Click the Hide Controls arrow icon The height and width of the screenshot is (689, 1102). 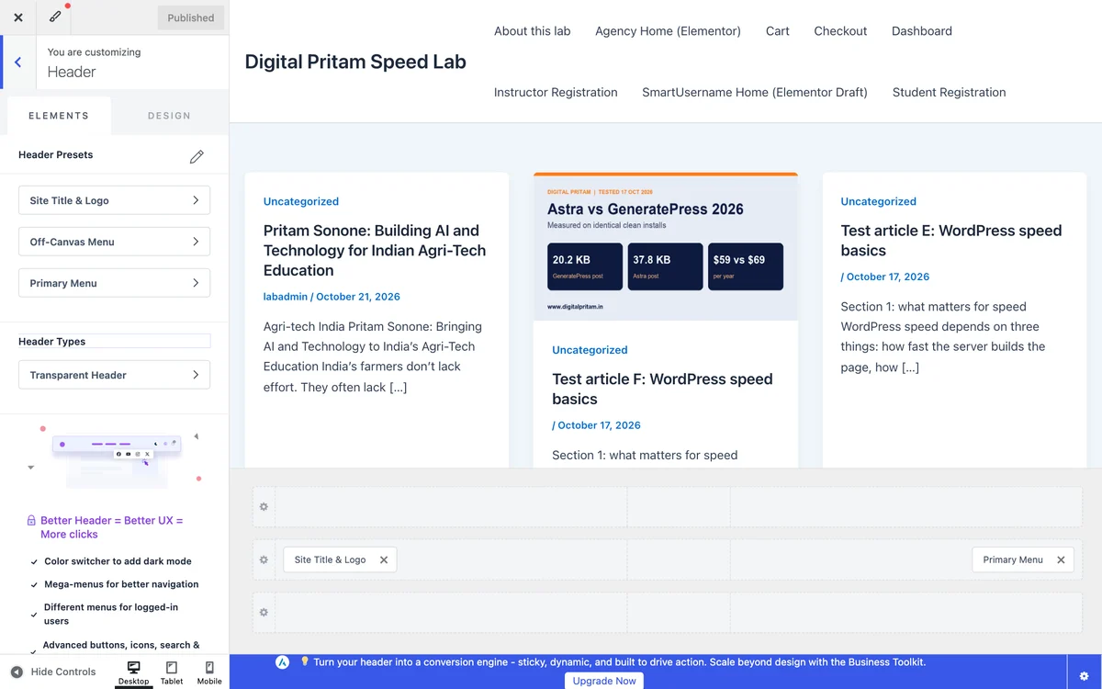17,672
